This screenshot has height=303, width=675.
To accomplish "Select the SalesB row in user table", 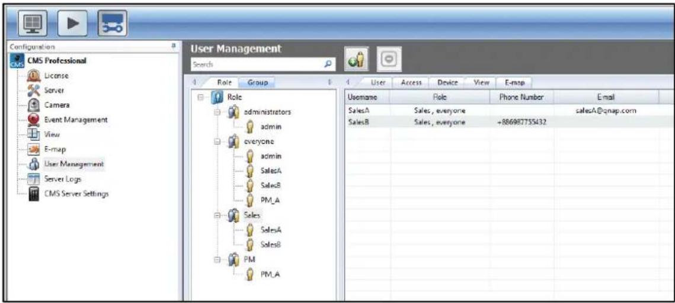I will [509, 122].
